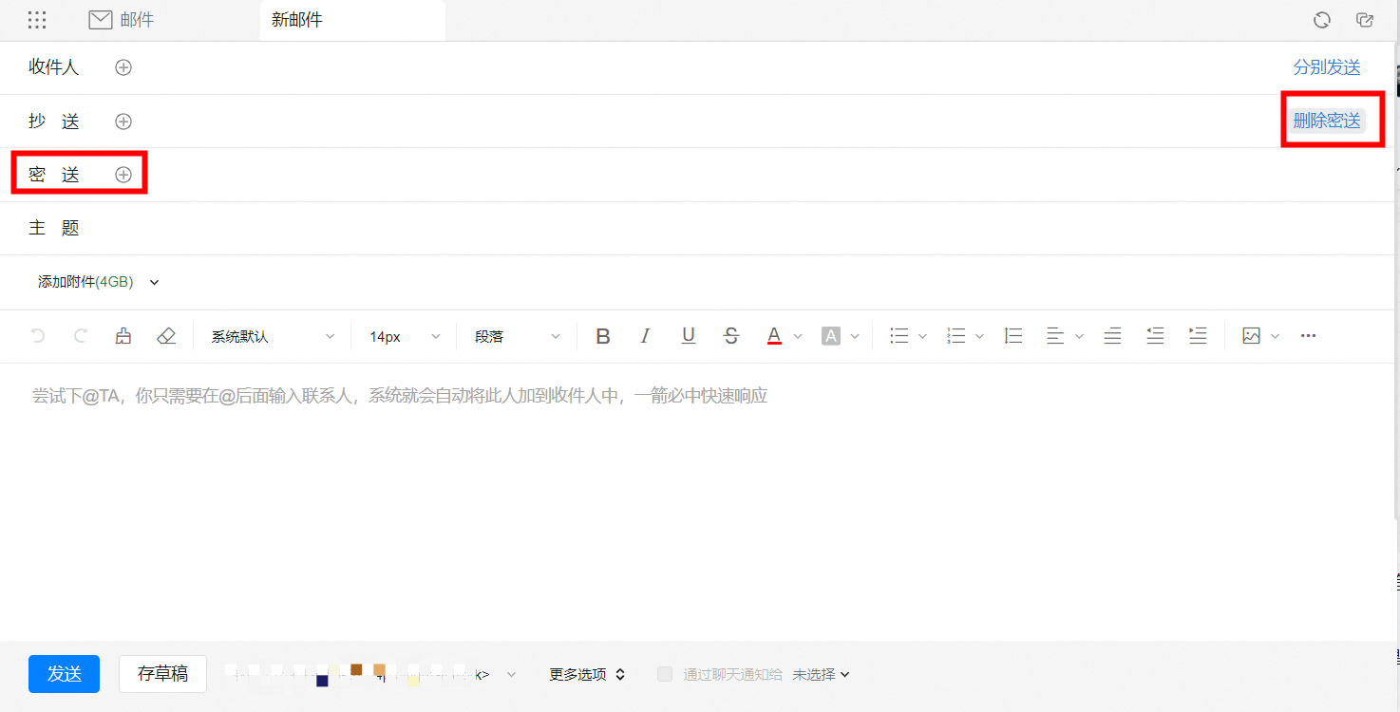
Task: Save the email with 存草稿
Action: pyautogui.click(x=162, y=674)
